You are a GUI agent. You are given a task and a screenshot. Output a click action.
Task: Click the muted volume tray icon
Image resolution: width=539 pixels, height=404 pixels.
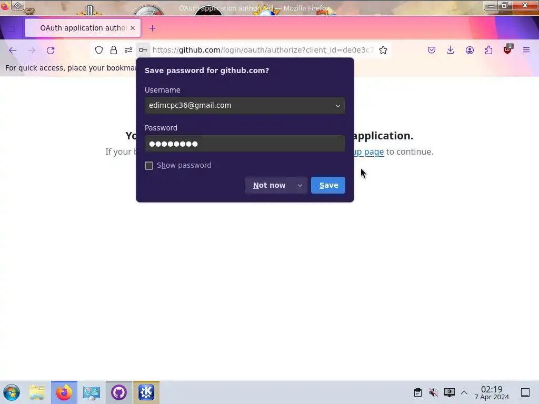coord(434,392)
